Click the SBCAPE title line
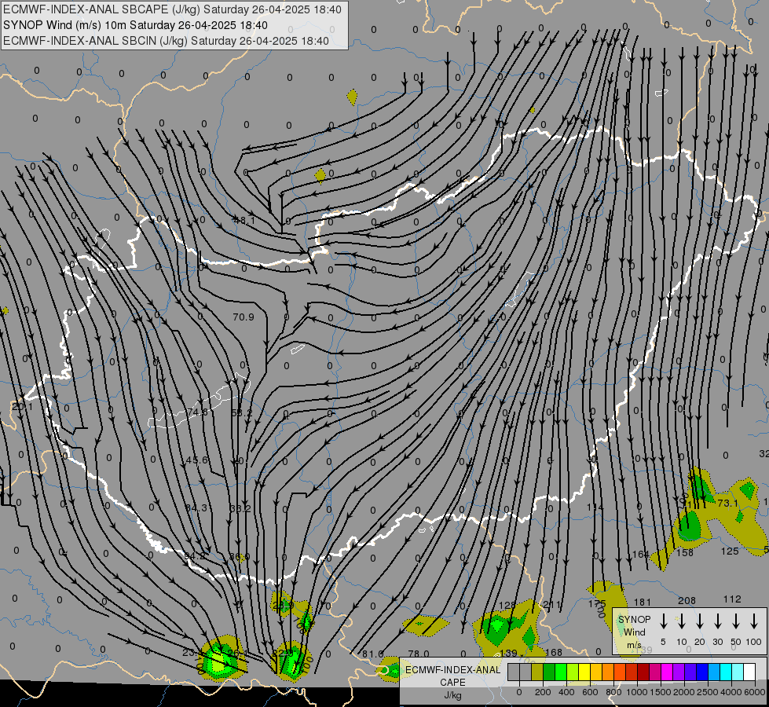The image size is (769, 707). pos(172,9)
